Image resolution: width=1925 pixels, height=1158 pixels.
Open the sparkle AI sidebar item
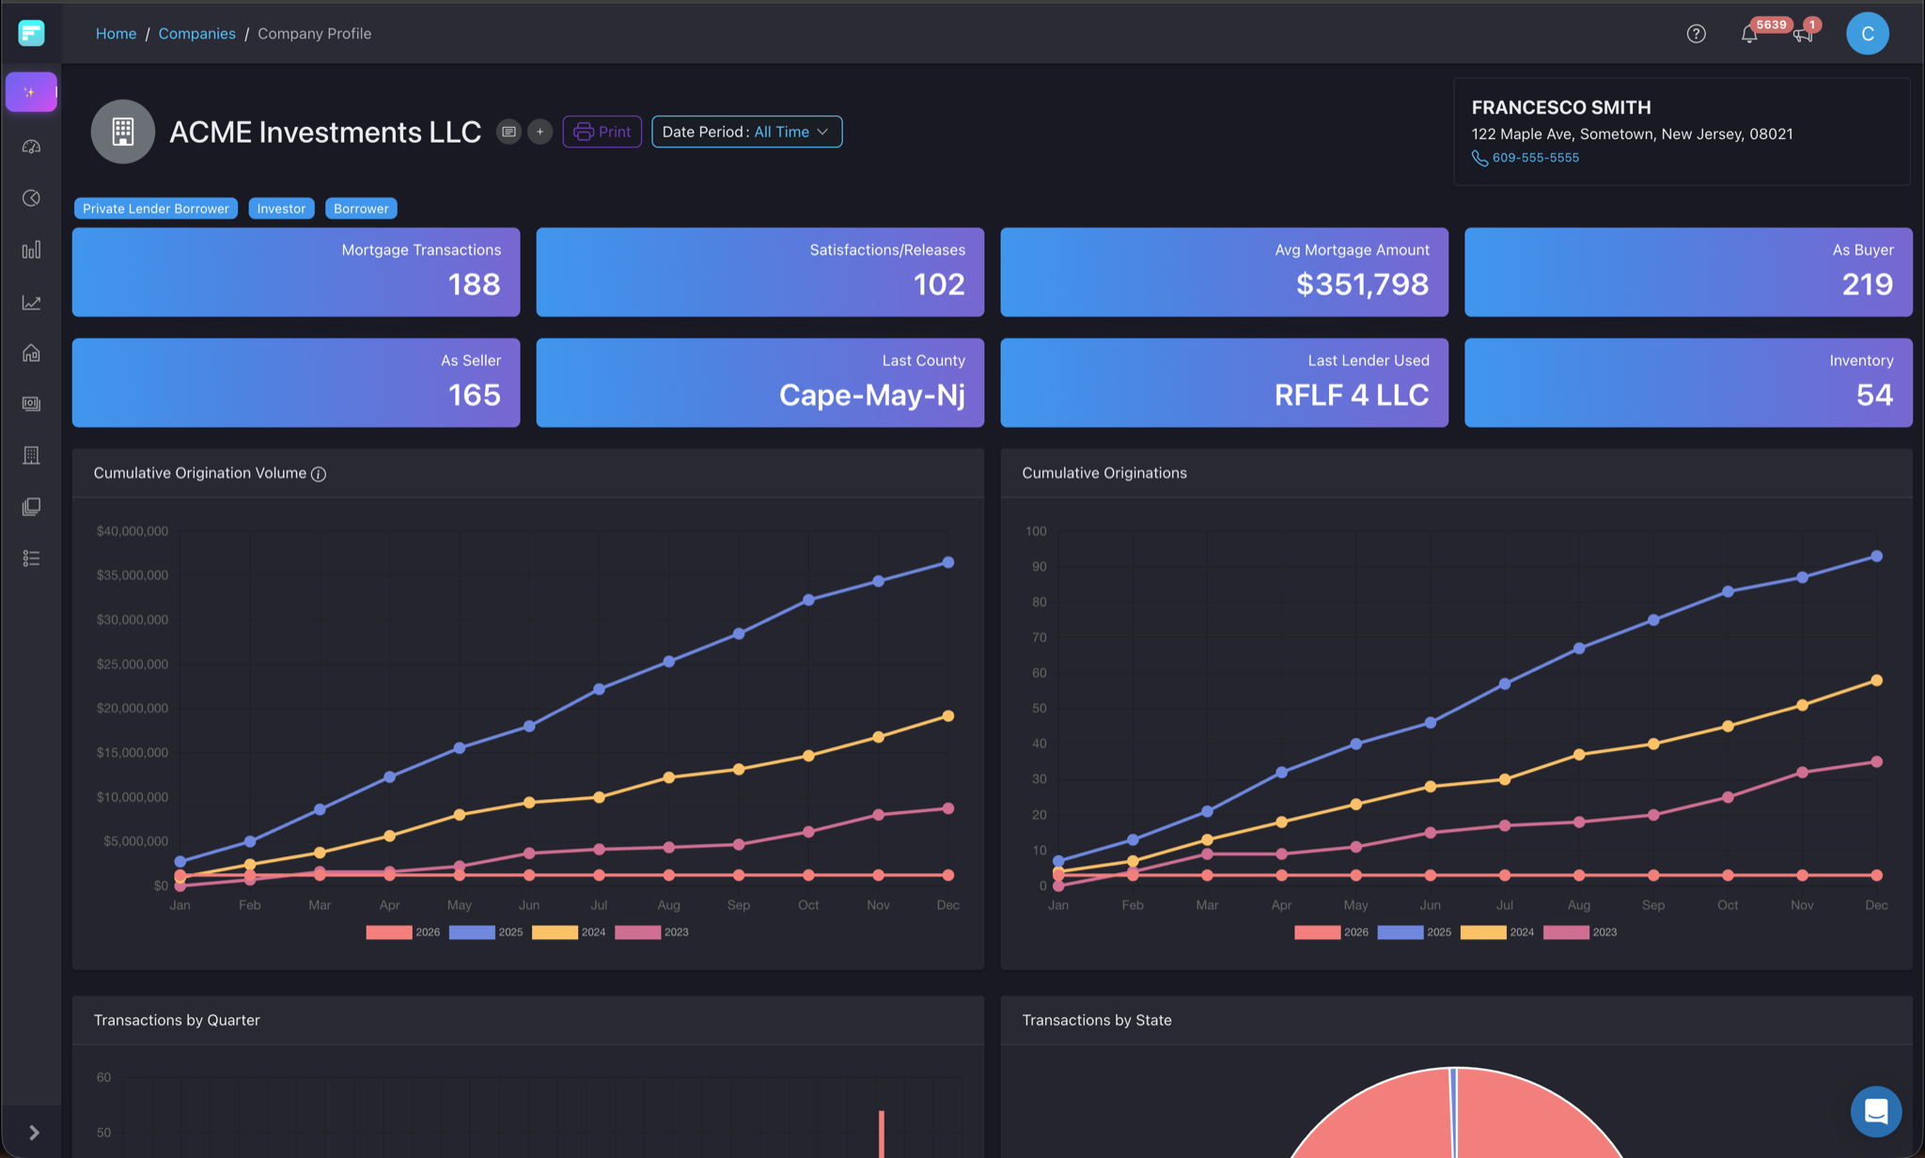pyautogui.click(x=31, y=92)
